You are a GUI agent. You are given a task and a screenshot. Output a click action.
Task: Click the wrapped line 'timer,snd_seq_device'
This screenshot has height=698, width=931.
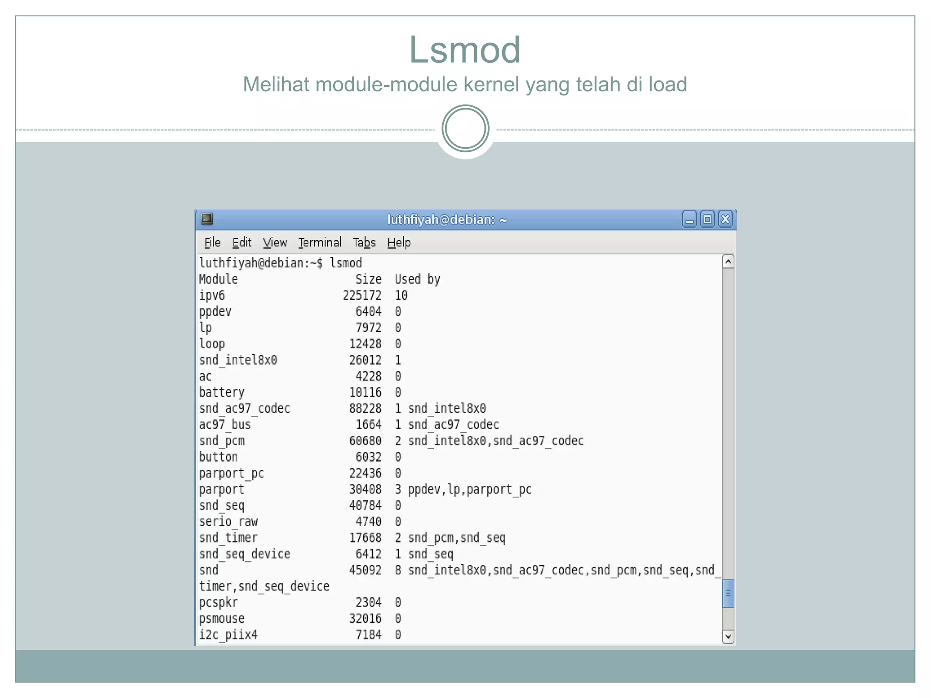264,587
